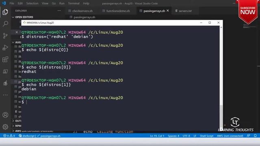The image size is (260, 146).
Task: Open the File menu
Action: [x=12, y=3]
